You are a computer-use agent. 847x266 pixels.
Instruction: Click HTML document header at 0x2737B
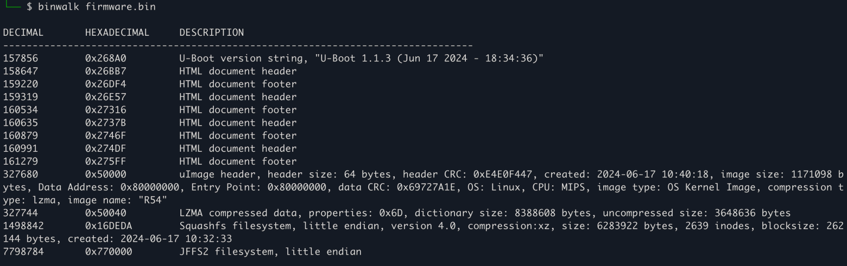(x=238, y=123)
